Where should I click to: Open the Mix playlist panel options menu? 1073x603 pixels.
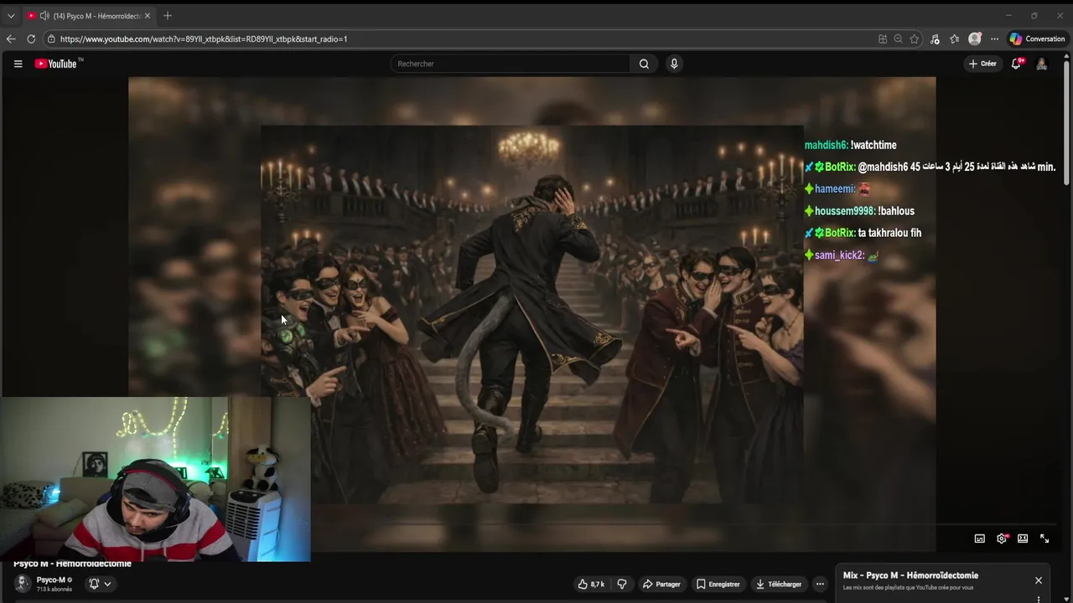[x=1039, y=599]
